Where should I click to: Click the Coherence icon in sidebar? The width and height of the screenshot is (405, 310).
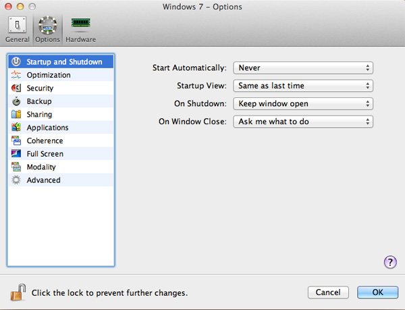point(16,141)
